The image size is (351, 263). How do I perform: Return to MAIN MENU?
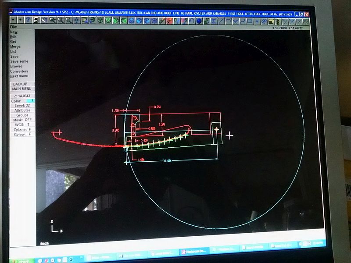[22, 89]
